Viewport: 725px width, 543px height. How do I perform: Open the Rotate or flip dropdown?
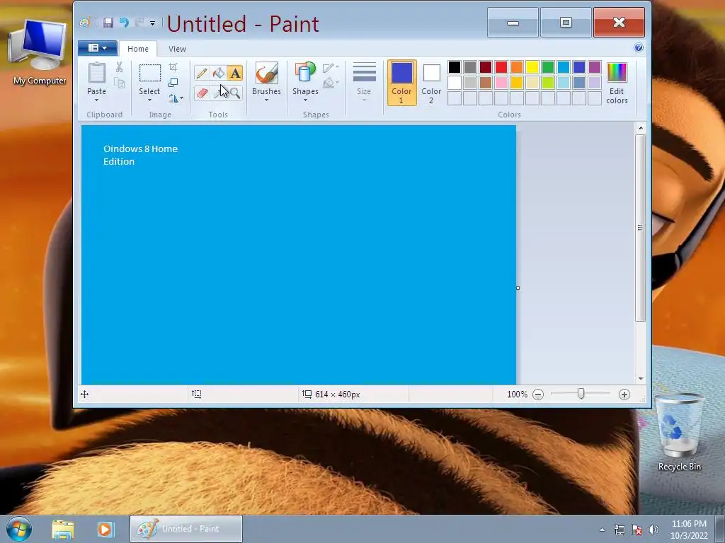[176, 98]
